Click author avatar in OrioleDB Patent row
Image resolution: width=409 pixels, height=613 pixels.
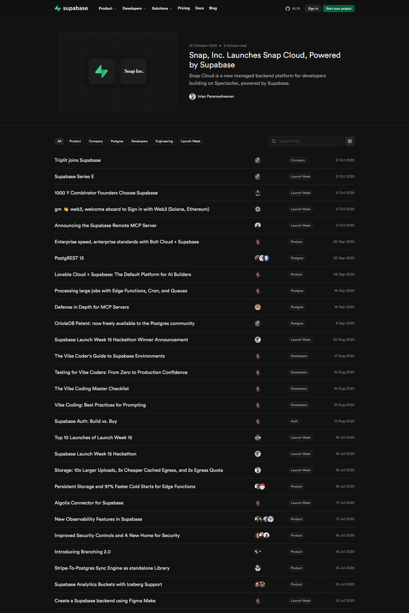258,323
